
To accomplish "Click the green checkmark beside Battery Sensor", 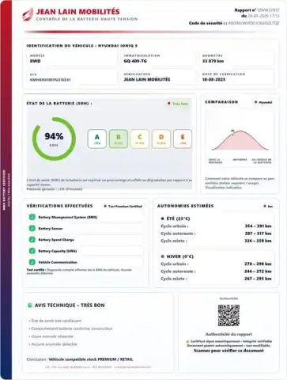I will coord(32,229).
